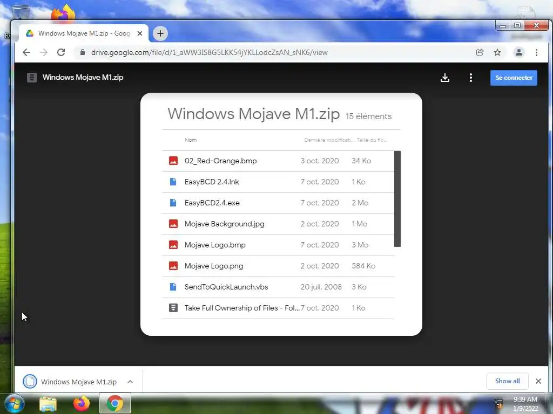Select the Windows Mojave M1.zip browser tab

click(x=84, y=33)
